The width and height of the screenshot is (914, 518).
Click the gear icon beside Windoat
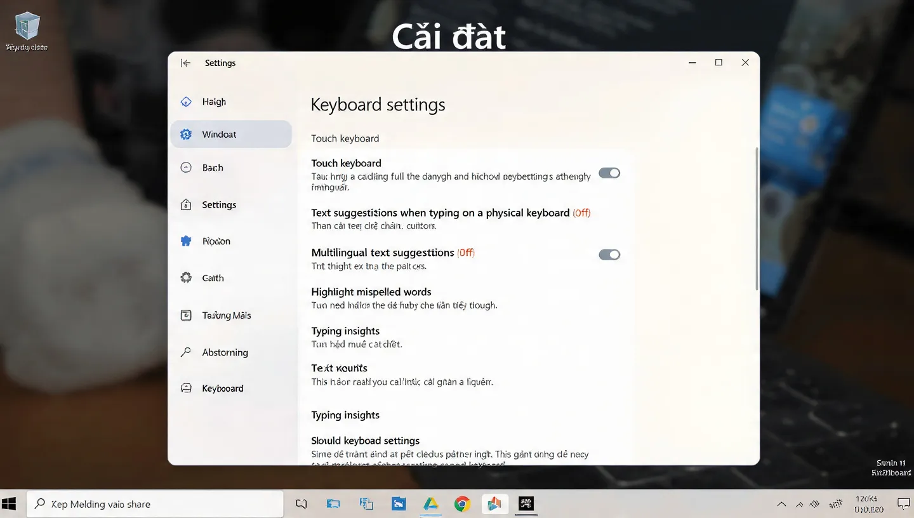pos(186,135)
